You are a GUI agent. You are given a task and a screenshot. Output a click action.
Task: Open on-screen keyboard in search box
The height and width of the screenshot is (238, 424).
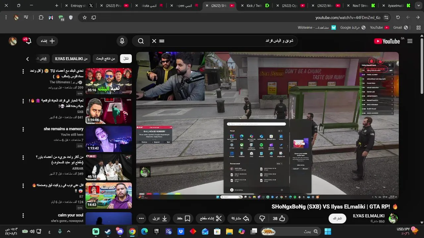tap(162, 41)
